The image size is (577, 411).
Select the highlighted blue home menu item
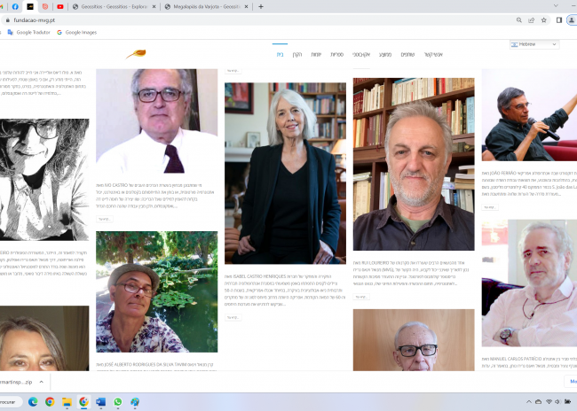point(280,54)
